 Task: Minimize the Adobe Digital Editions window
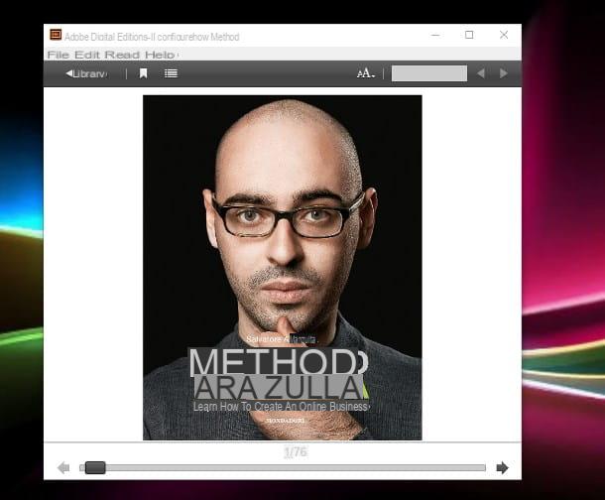[x=435, y=35]
